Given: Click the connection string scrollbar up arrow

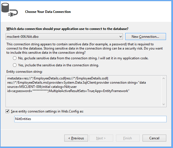Looking at the screenshot, I should [x=164, y=78].
